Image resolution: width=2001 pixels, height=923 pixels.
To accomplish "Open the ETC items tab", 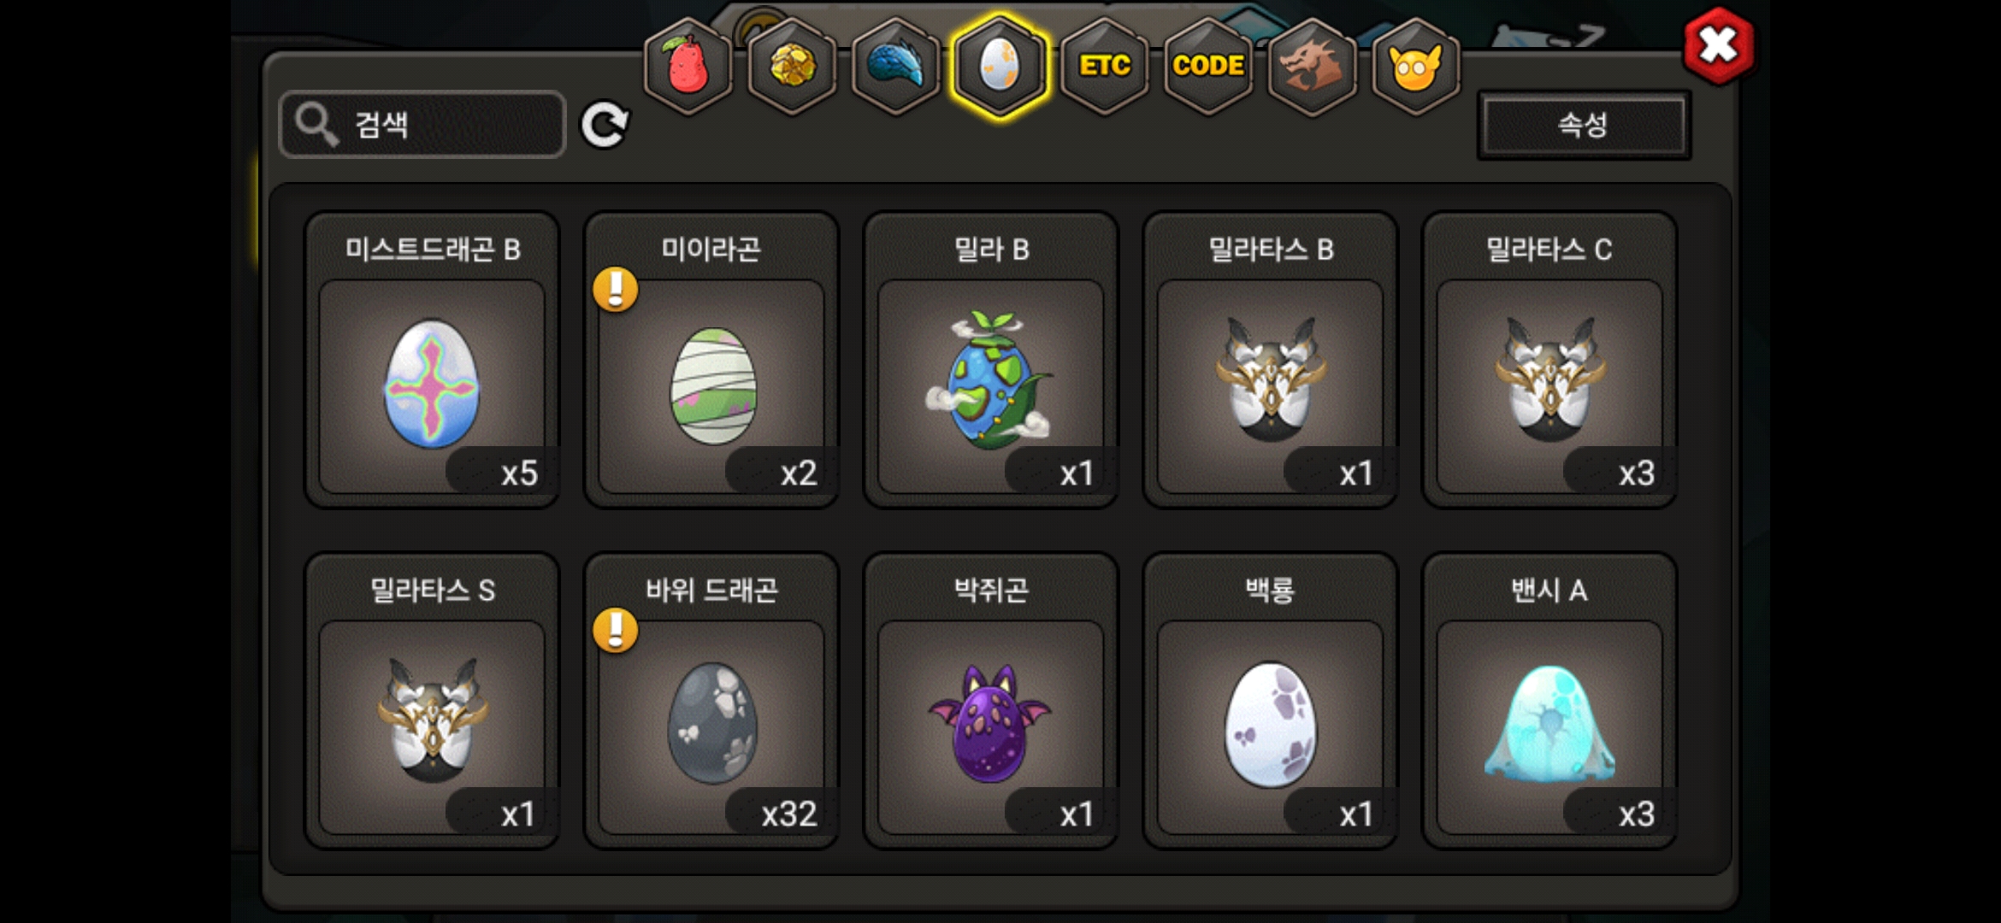I will pyautogui.click(x=1105, y=66).
